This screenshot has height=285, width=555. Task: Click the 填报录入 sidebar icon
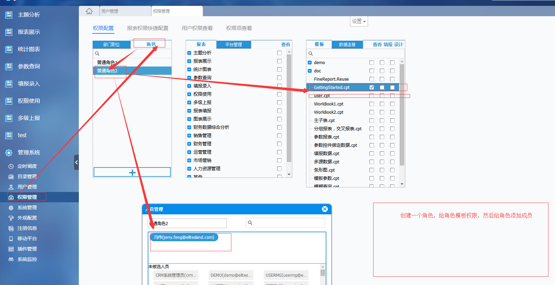(9, 84)
